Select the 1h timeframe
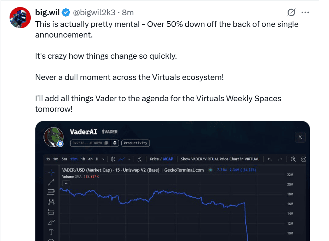This screenshot has width=329, height=241. tap(83, 159)
